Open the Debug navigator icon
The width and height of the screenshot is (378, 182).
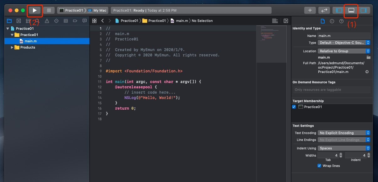(x=66, y=21)
